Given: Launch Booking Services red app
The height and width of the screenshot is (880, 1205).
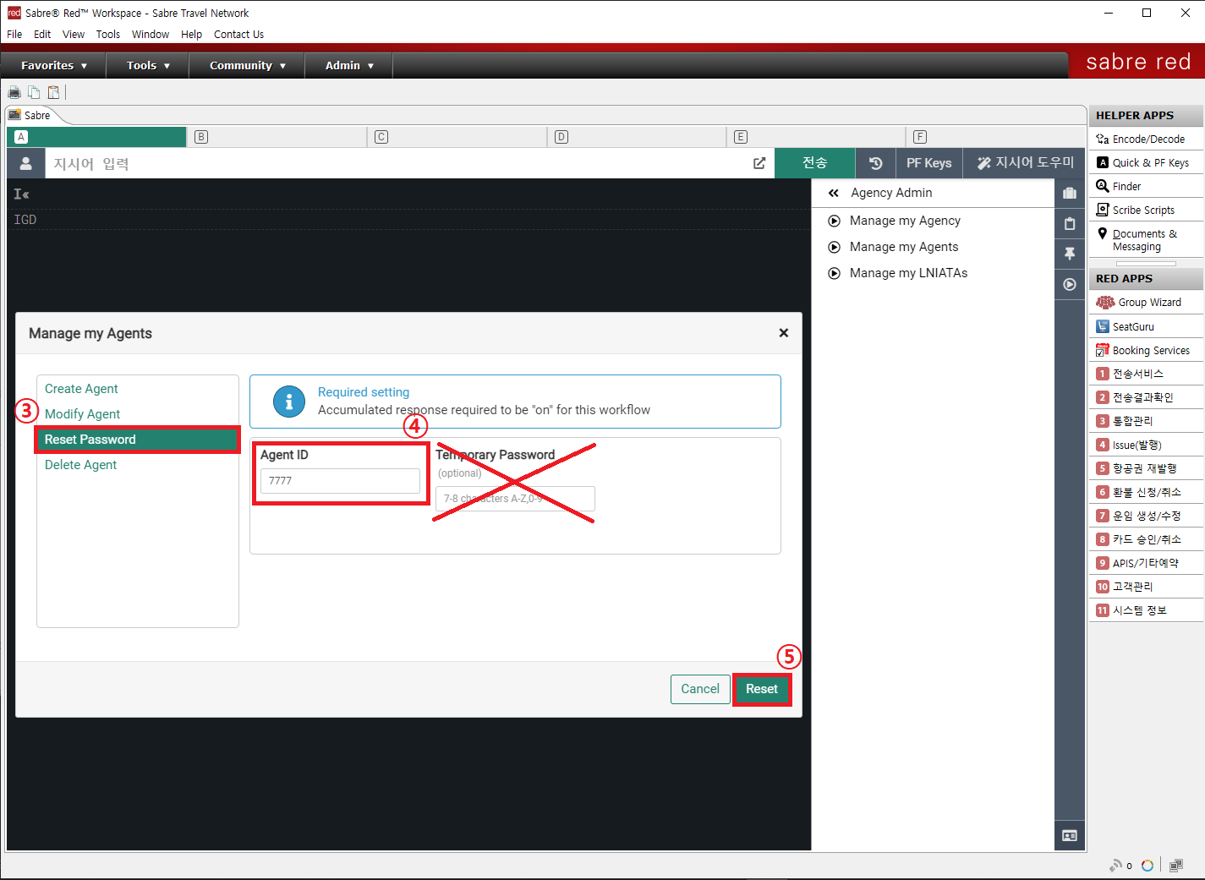Looking at the screenshot, I should pyautogui.click(x=1146, y=350).
